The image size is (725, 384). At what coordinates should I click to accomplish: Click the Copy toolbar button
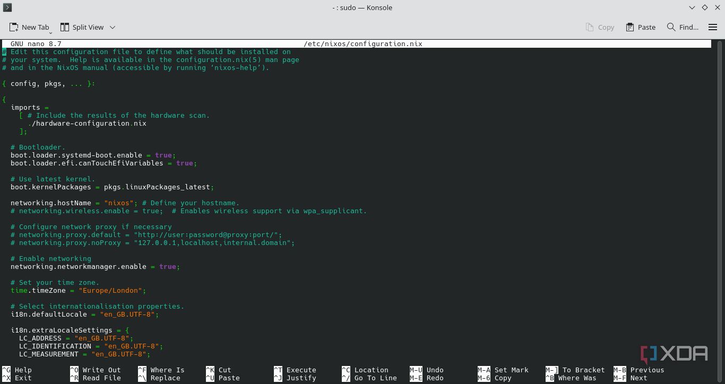pyautogui.click(x=600, y=27)
